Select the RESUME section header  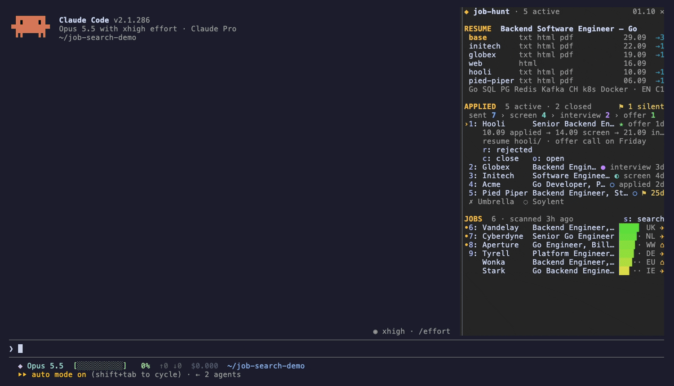tap(478, 29)
